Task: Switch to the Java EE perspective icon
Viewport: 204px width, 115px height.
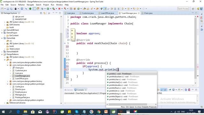Action: 198,9
